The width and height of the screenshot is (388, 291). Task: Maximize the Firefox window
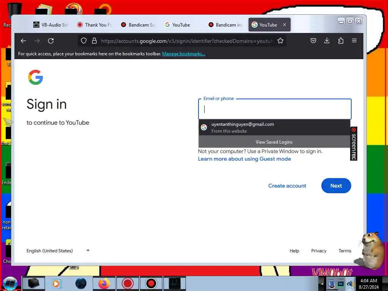[350, 22]
